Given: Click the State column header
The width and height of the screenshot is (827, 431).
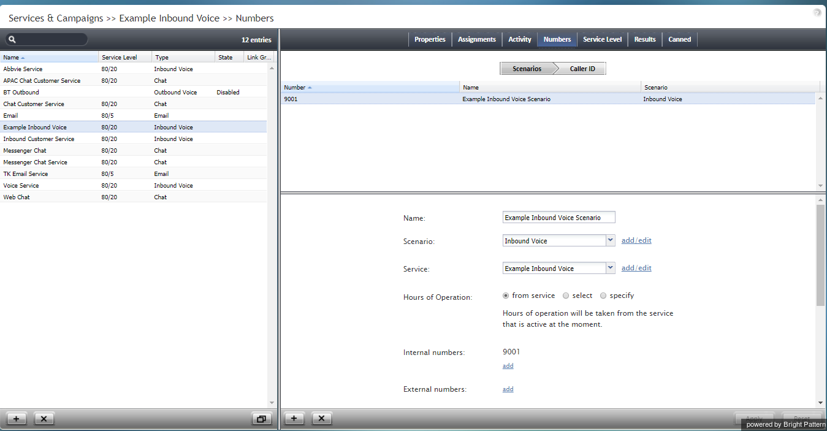Looking at the screenshot, I should 229,57.
